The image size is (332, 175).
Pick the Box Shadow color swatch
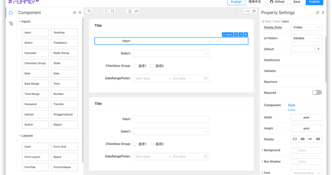[x=296, y=162]
